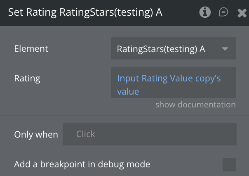Enable the debug mode breakpoint checkbox
249x176 pixels.
[x=229, y=164]
